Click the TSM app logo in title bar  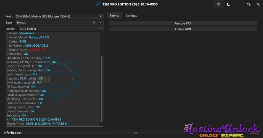pos(98,4)
